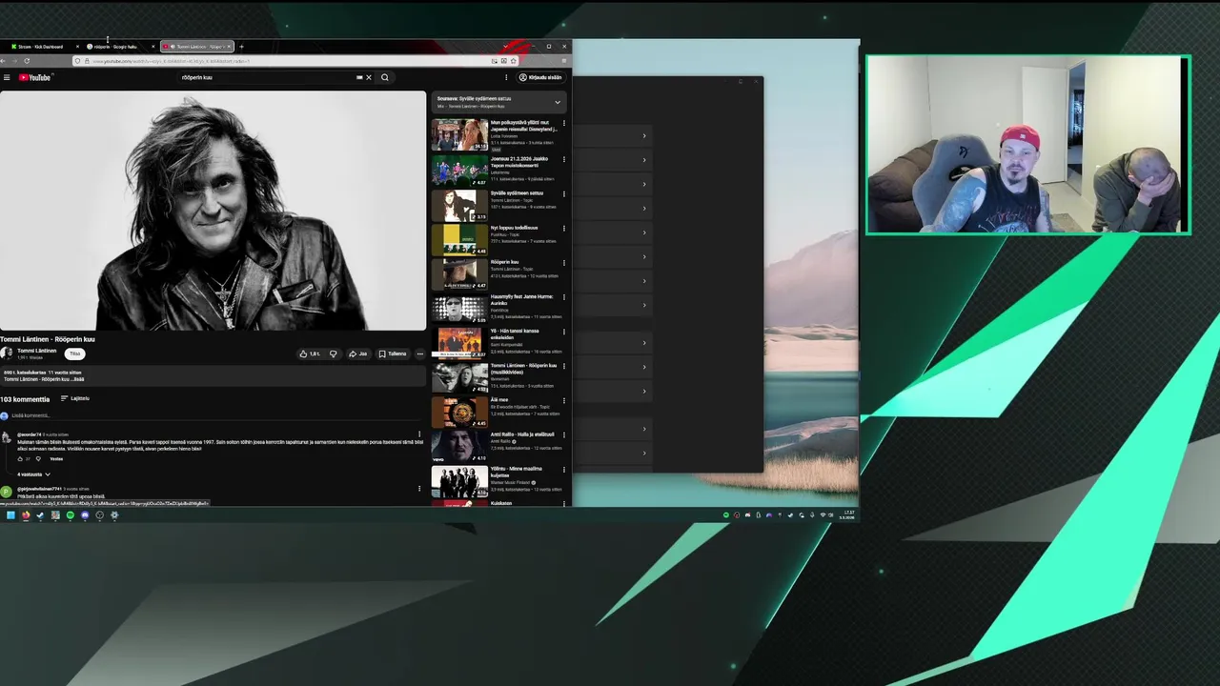Open Antti Railio - Halla ja etelätuuli
This screenshot has height=686, width=1220.
459,446
